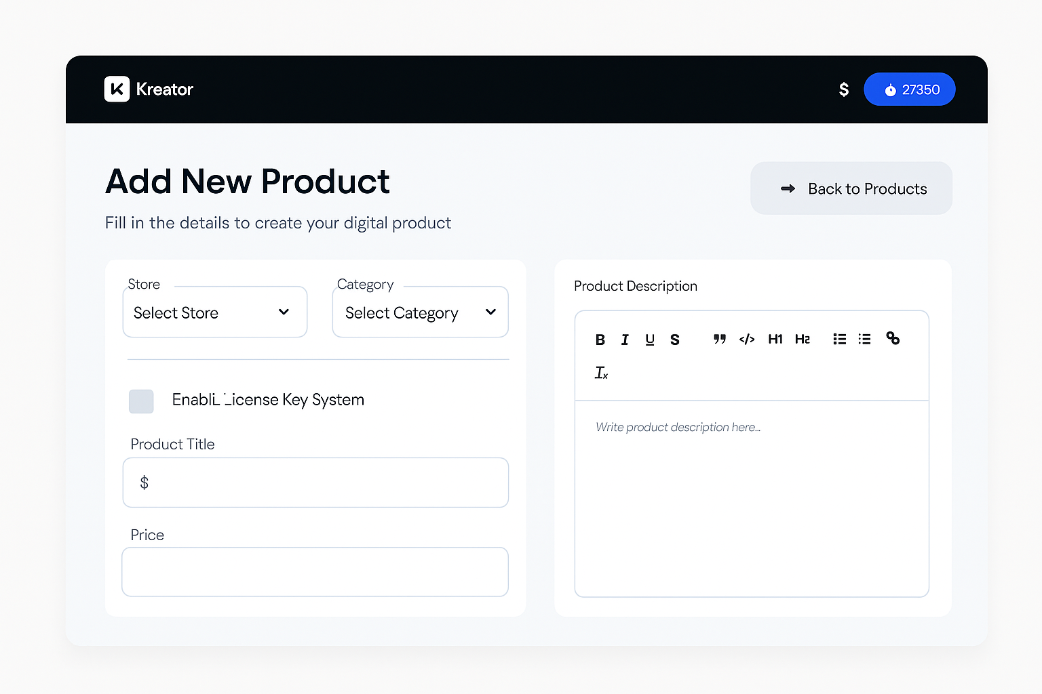Clear text formatting with the Tx icon
This screenshot has width=1042, height=694.
(601, 372)
